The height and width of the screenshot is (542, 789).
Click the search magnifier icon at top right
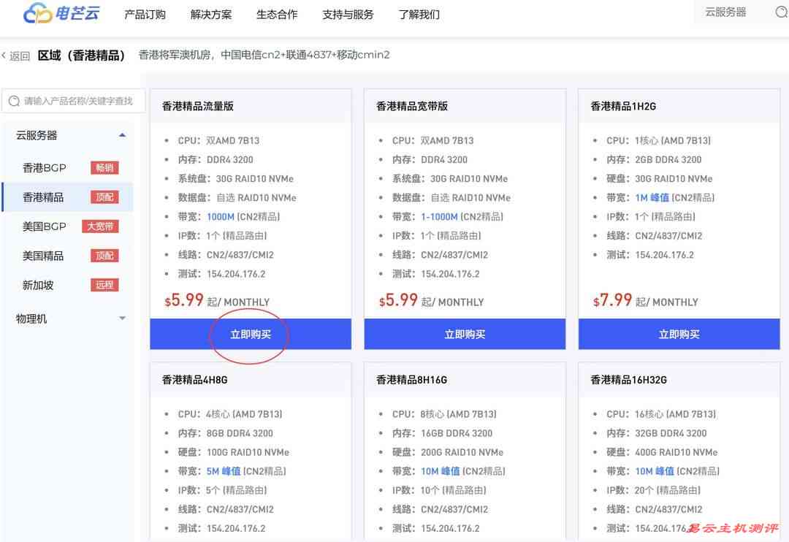(781, 12)
